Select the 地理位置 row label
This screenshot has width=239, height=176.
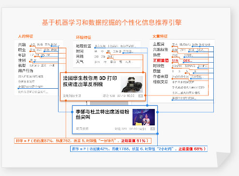(x=84, y=46)
